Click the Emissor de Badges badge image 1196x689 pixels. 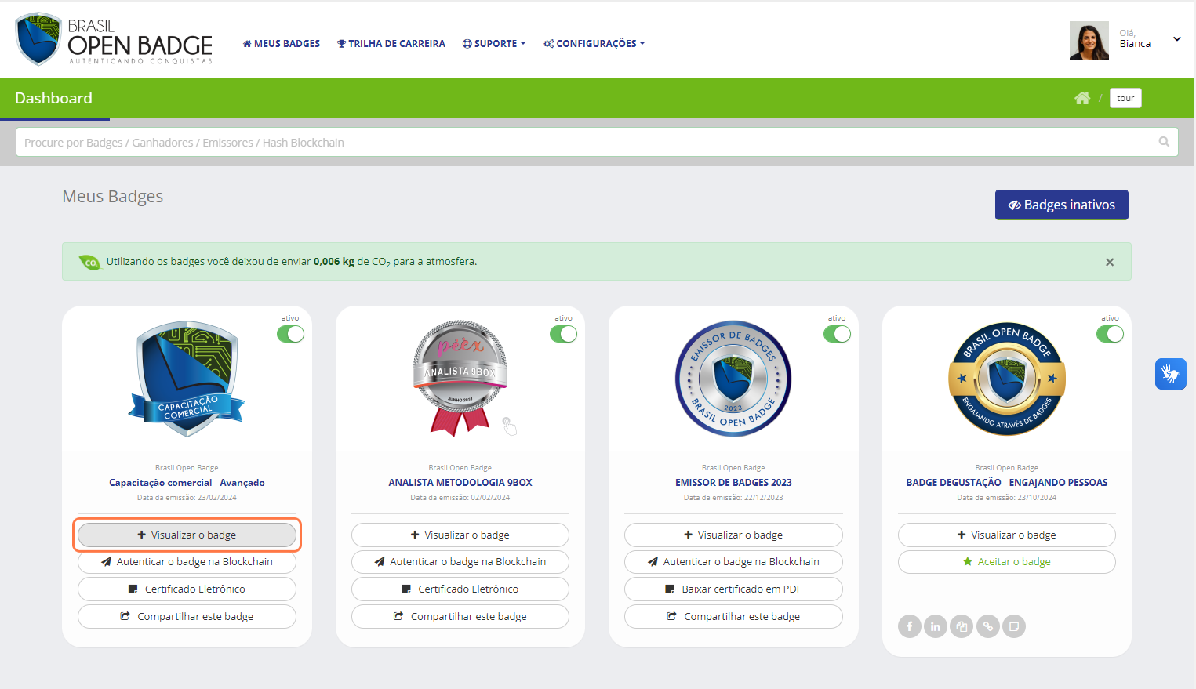click(x=733, y=378)
